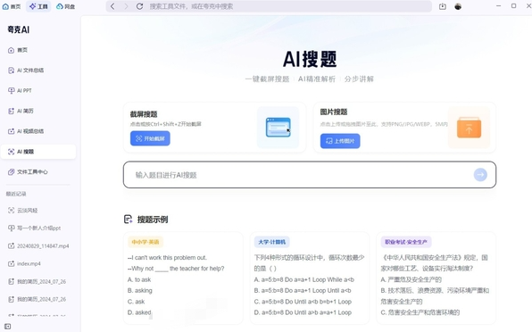Image resolution: width=532 pixels, height=332 pixels.
Task: Click the 最近记录 section label
Action: tap(16, 194)
